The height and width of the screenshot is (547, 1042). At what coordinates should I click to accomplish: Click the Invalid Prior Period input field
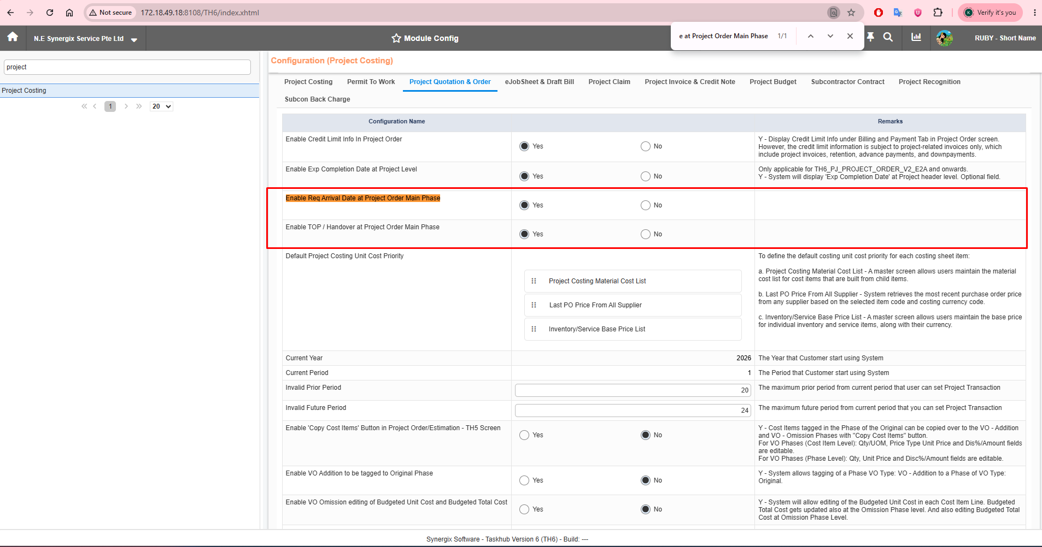633,390
